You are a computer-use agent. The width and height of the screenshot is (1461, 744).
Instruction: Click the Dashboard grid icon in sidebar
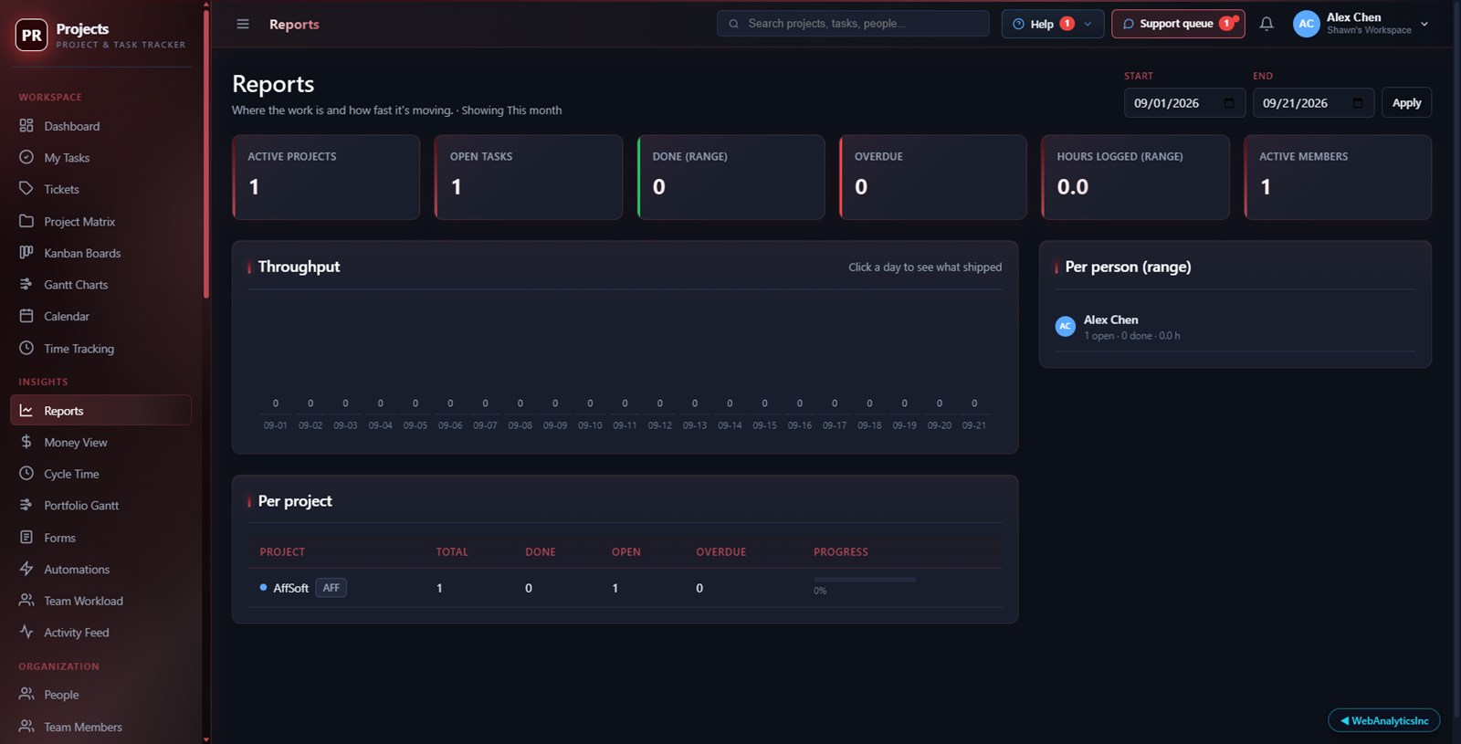(x=26, y=126)
